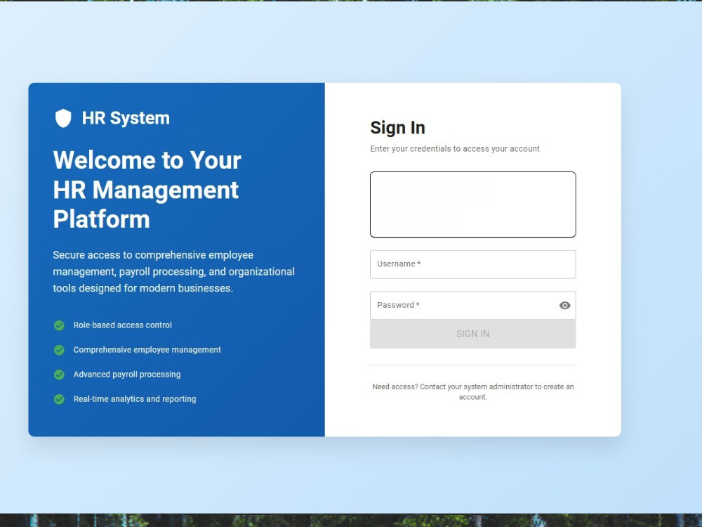Screen dimensions: 702x527
Task: Click green check icon beside Role-based access control
Action: 59,325
